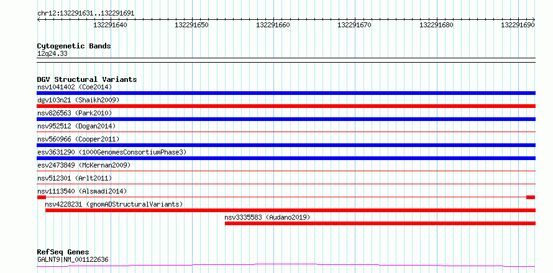Screen dimensions: 553x273
Task: Click the thin red line of nsv952512
Action: pyautogui.click(x=286, y=132)
